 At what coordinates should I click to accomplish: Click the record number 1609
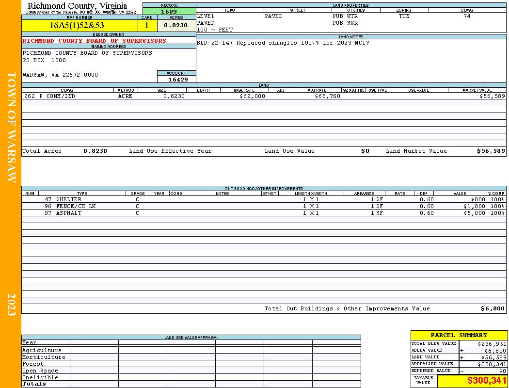pyautogui.click(x=169, y=11)
